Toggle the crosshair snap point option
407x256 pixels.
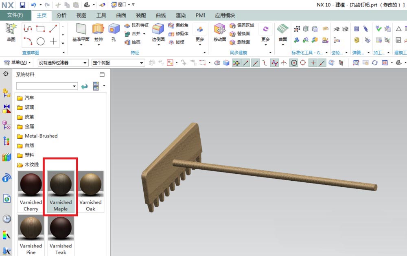(313, 63)
